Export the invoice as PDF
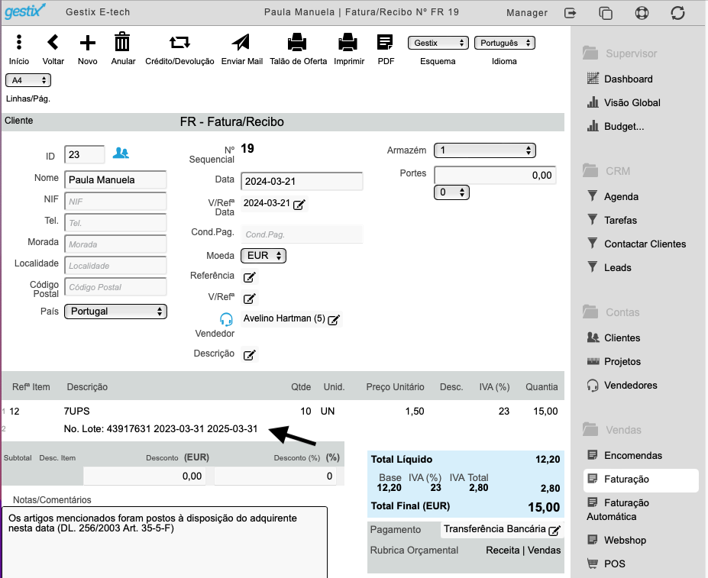This screenshot has height=578, width=708. (385, 43)
